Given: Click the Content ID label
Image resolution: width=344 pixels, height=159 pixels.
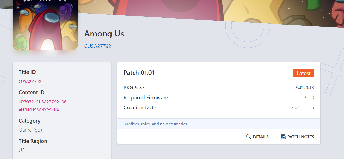Looking at the screenshot, I should click(x=32, y=92).
